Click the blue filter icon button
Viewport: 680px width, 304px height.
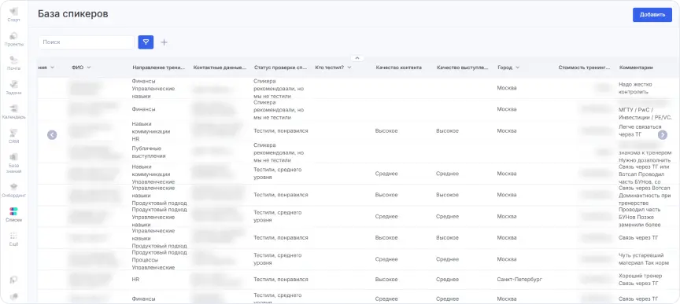(x=146, y=42)
